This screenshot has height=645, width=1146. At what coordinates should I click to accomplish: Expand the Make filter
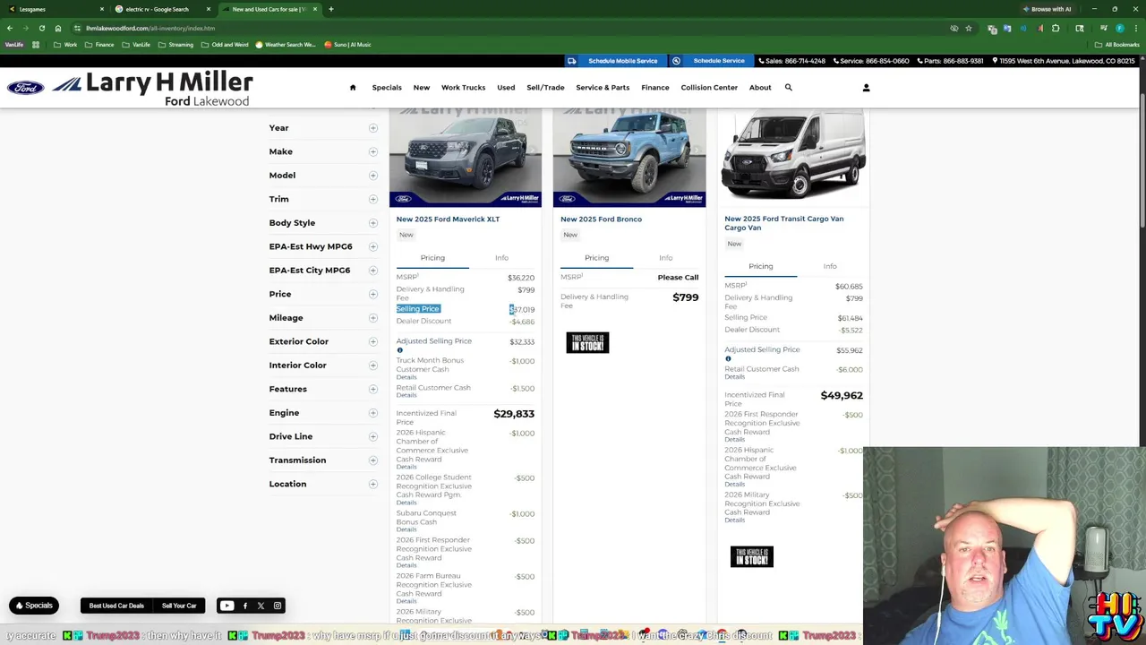323,151
